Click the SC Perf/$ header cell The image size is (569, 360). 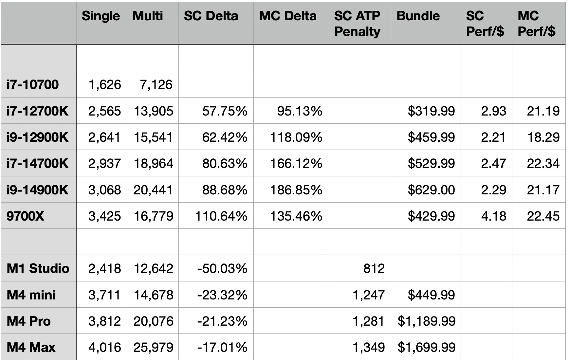click(485, 24)
